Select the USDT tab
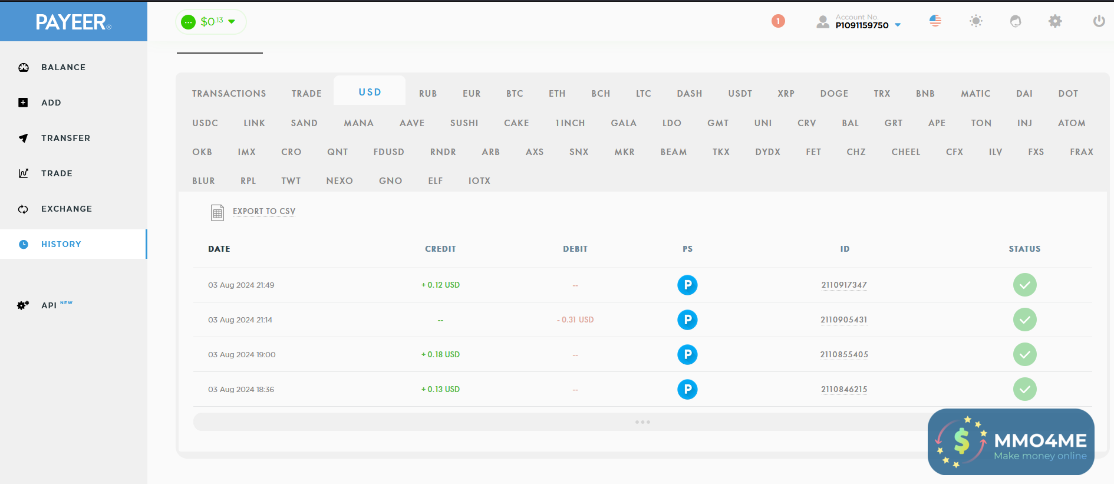Image resolution: width=1114 pixels, height=484 pixels. tap(740, 94)
